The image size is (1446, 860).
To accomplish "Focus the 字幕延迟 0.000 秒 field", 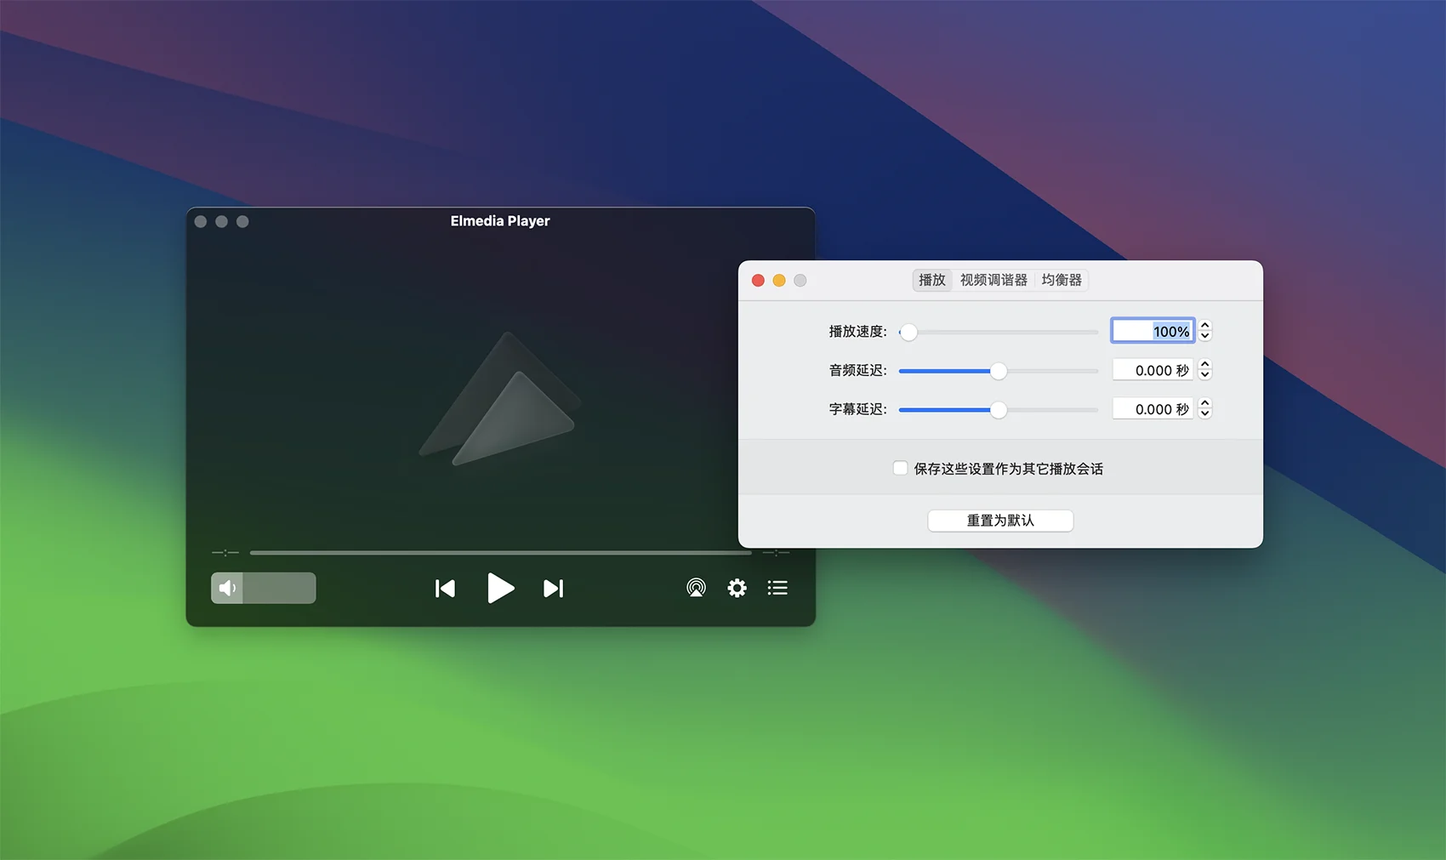I will click(x=1153, y=409).
